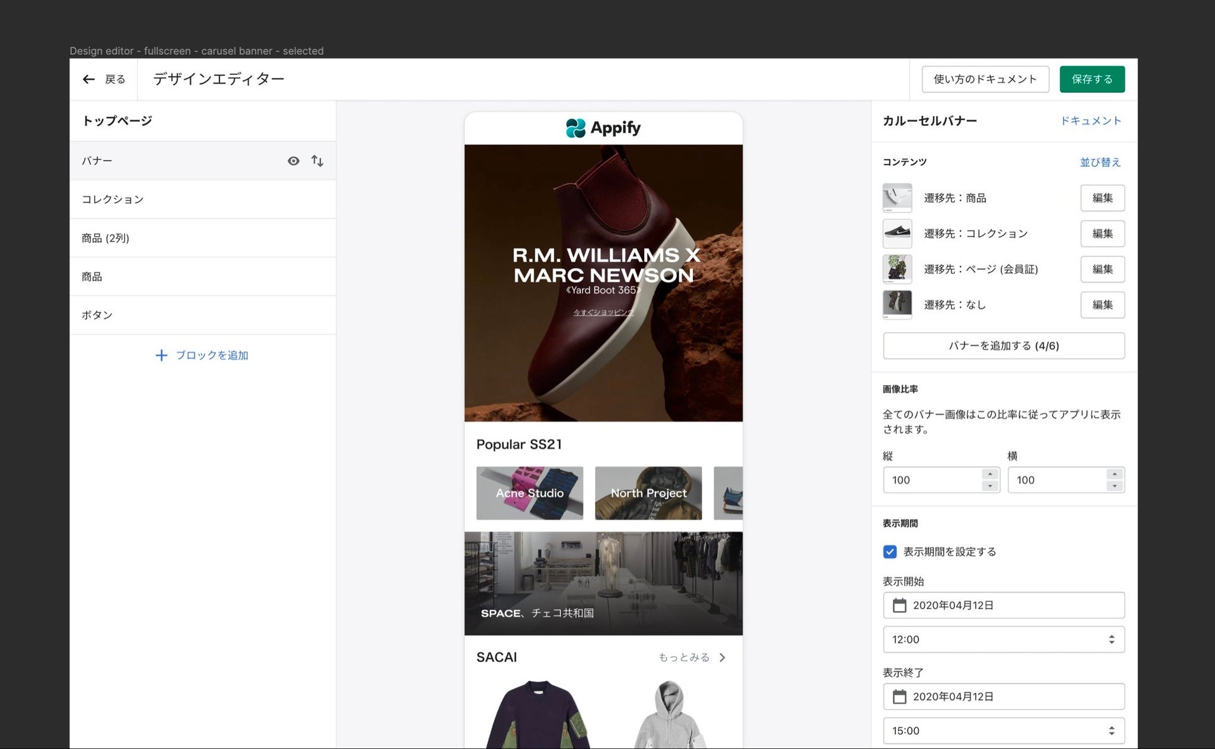Click calendar icon in 表示終了 date field
The image size is (1215, 749).
[899, 697]
